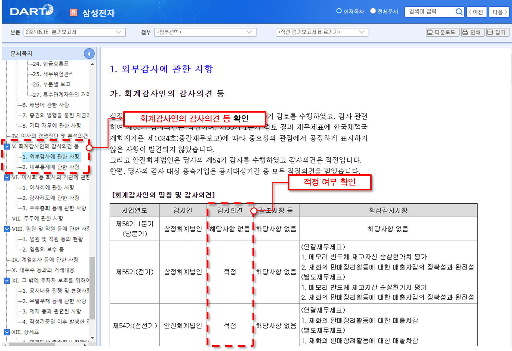Go to next result with 다음

tap(500, 12)
